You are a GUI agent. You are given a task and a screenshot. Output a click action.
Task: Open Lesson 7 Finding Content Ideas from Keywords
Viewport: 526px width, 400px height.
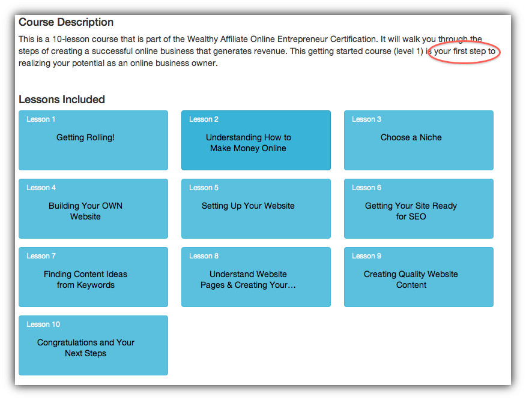pyautogui.click(x=93, y=277)
